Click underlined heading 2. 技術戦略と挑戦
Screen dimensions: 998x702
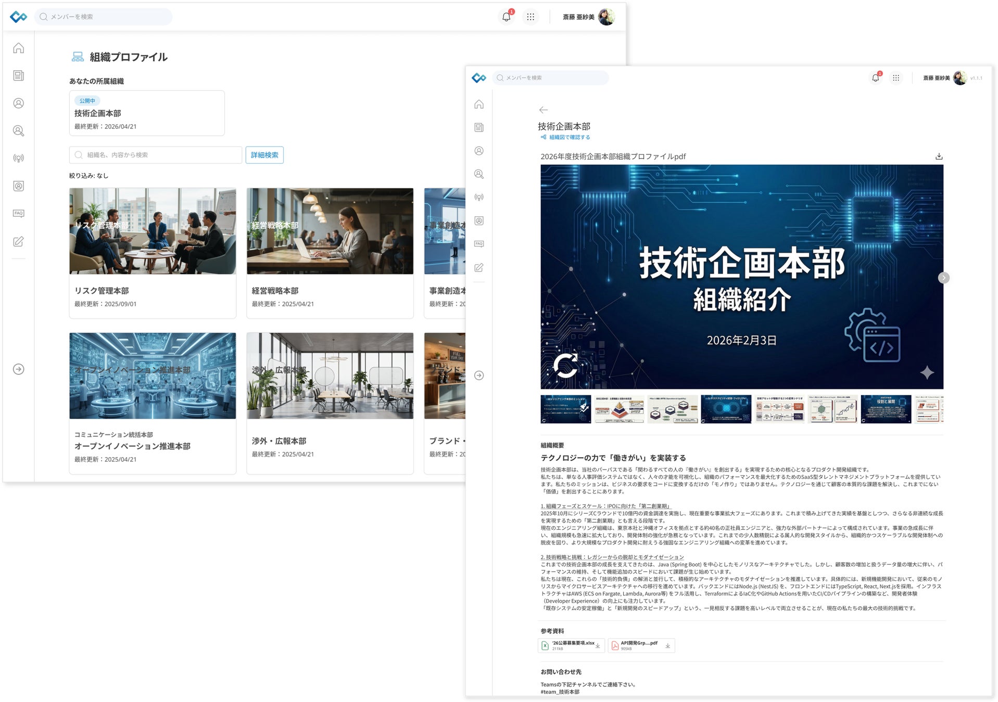coord(612,557)
